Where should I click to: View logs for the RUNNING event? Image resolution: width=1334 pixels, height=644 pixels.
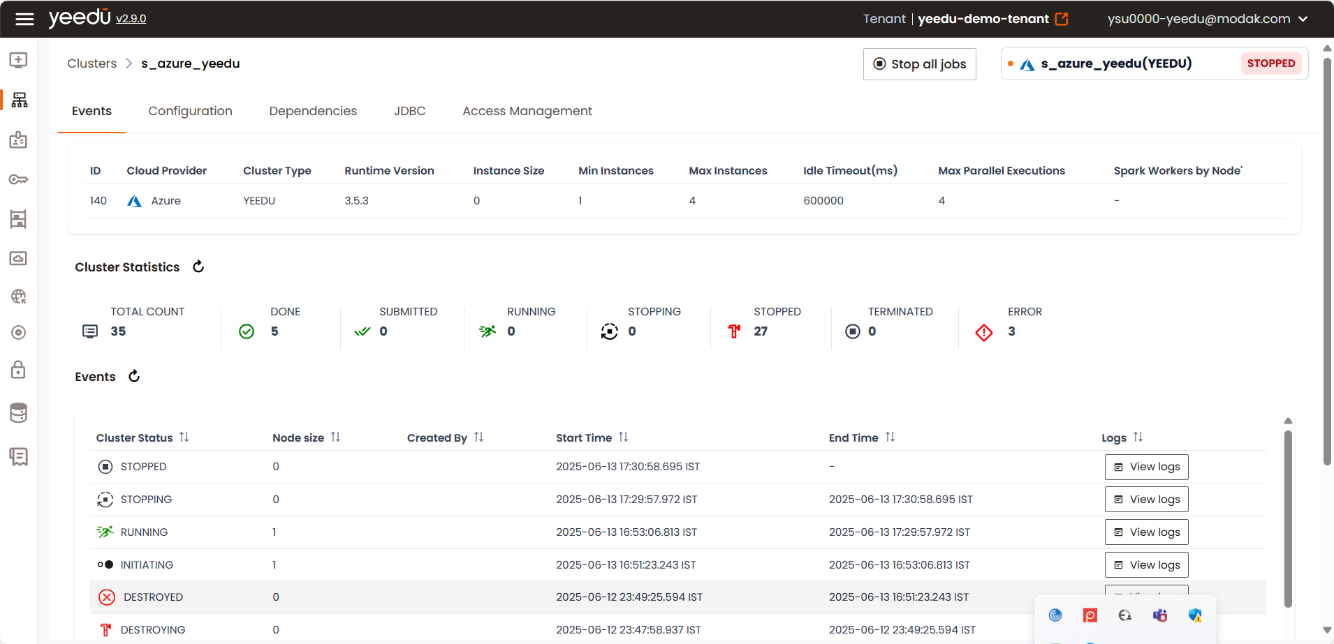[1147, 532]
